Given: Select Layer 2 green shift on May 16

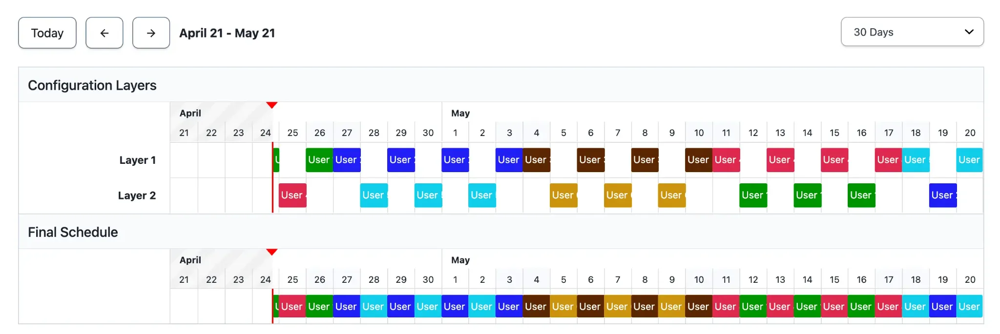Looking at the screenshot, I should 861,196.
